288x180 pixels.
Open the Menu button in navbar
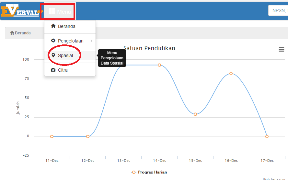tap(60, 11)
